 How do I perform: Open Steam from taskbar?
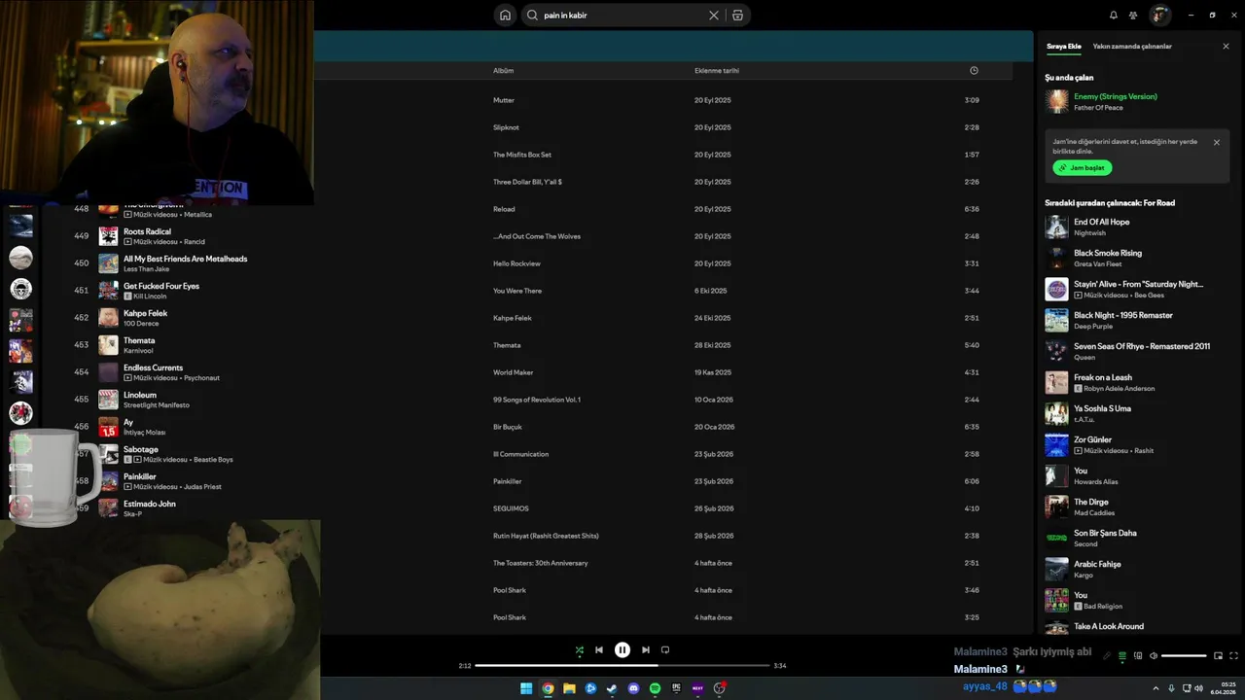(612, 688)
